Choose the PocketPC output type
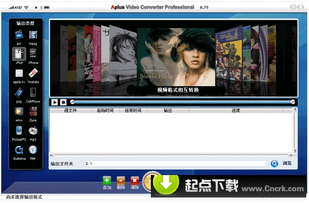Screen dimensions: 309x203 pyautogui.click(x=19, y=131)
